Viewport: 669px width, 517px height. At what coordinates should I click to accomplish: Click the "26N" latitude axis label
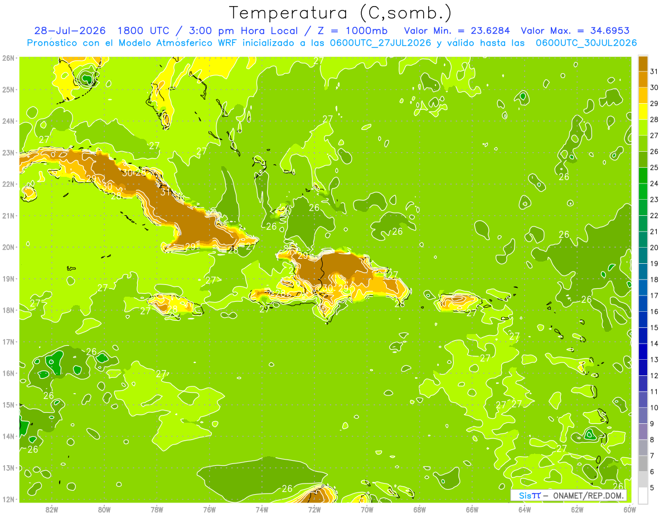click(x=8, y=58)
